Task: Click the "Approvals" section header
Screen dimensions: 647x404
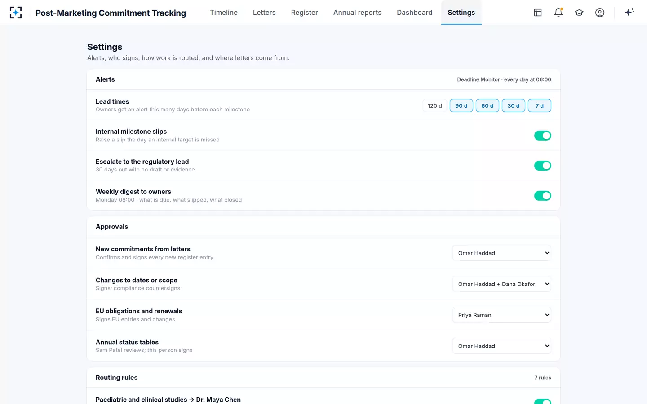Action: pos(112,227)
